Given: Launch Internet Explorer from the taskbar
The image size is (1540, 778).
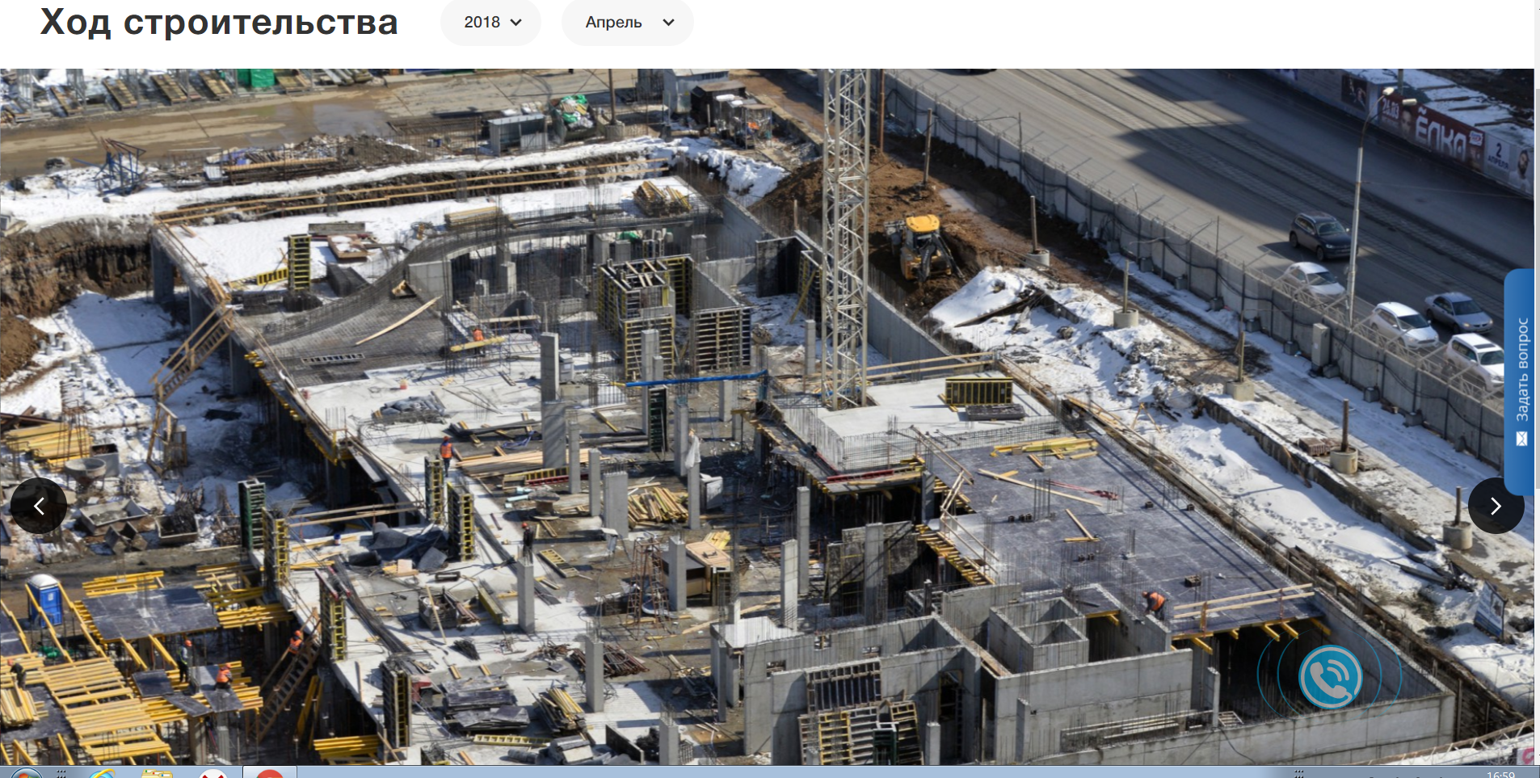Looking at the screenshot, I should (103, 773).
